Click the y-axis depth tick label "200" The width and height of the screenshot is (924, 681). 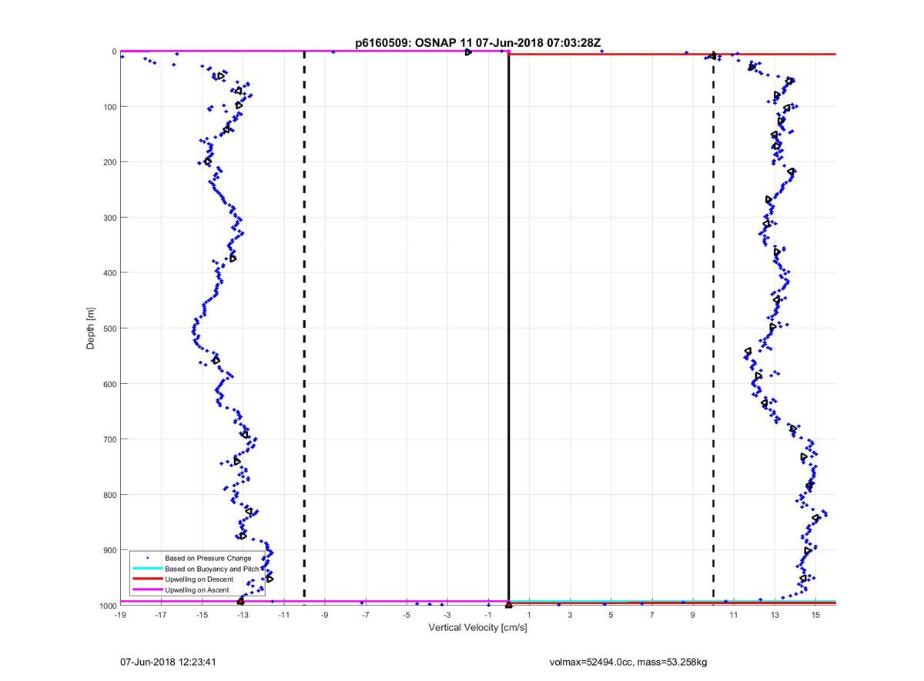110,162
